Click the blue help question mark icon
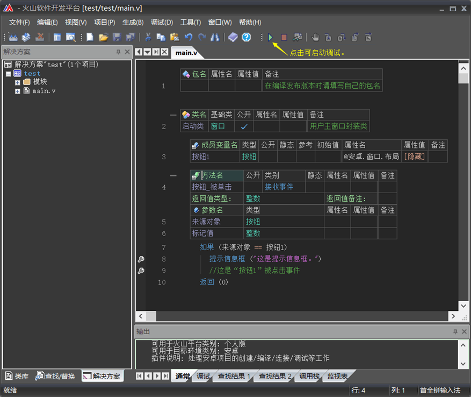 click(x=247, y=37)
